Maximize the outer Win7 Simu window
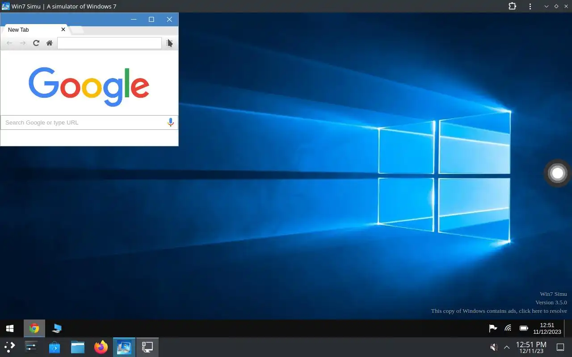 pyautogui.click(x=556, y=6)
